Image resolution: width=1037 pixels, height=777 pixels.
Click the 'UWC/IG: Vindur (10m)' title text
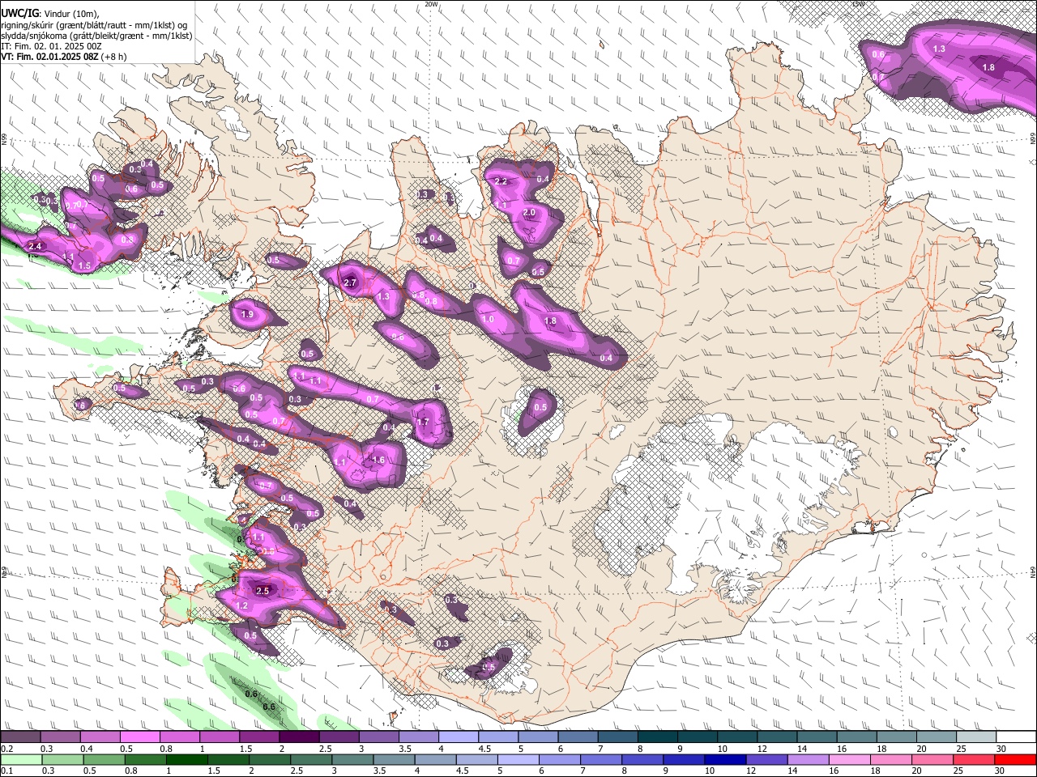(x=49, y=13)
